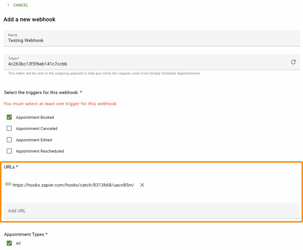
Task: Click the Appointment Types heading
Action: point(26,234)
